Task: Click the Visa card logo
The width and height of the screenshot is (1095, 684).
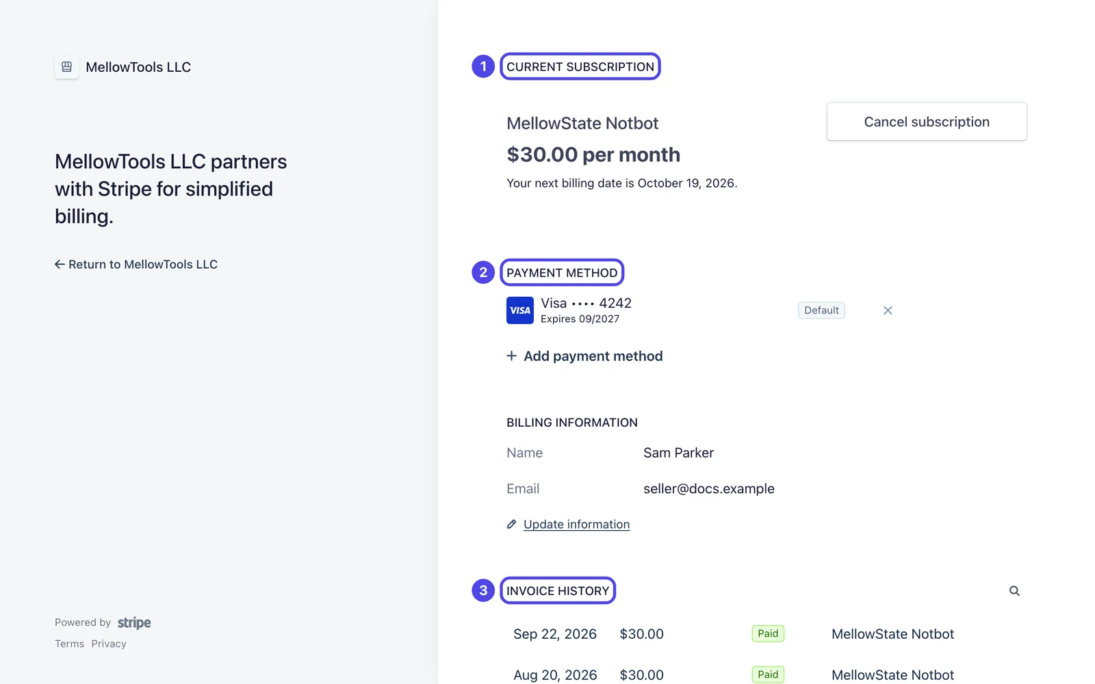Action: click(x=520, y=311)
